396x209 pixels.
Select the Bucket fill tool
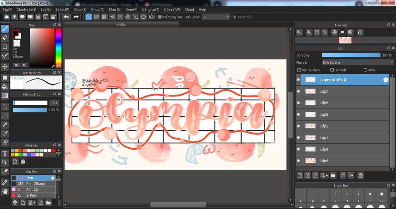coord(5,87)
